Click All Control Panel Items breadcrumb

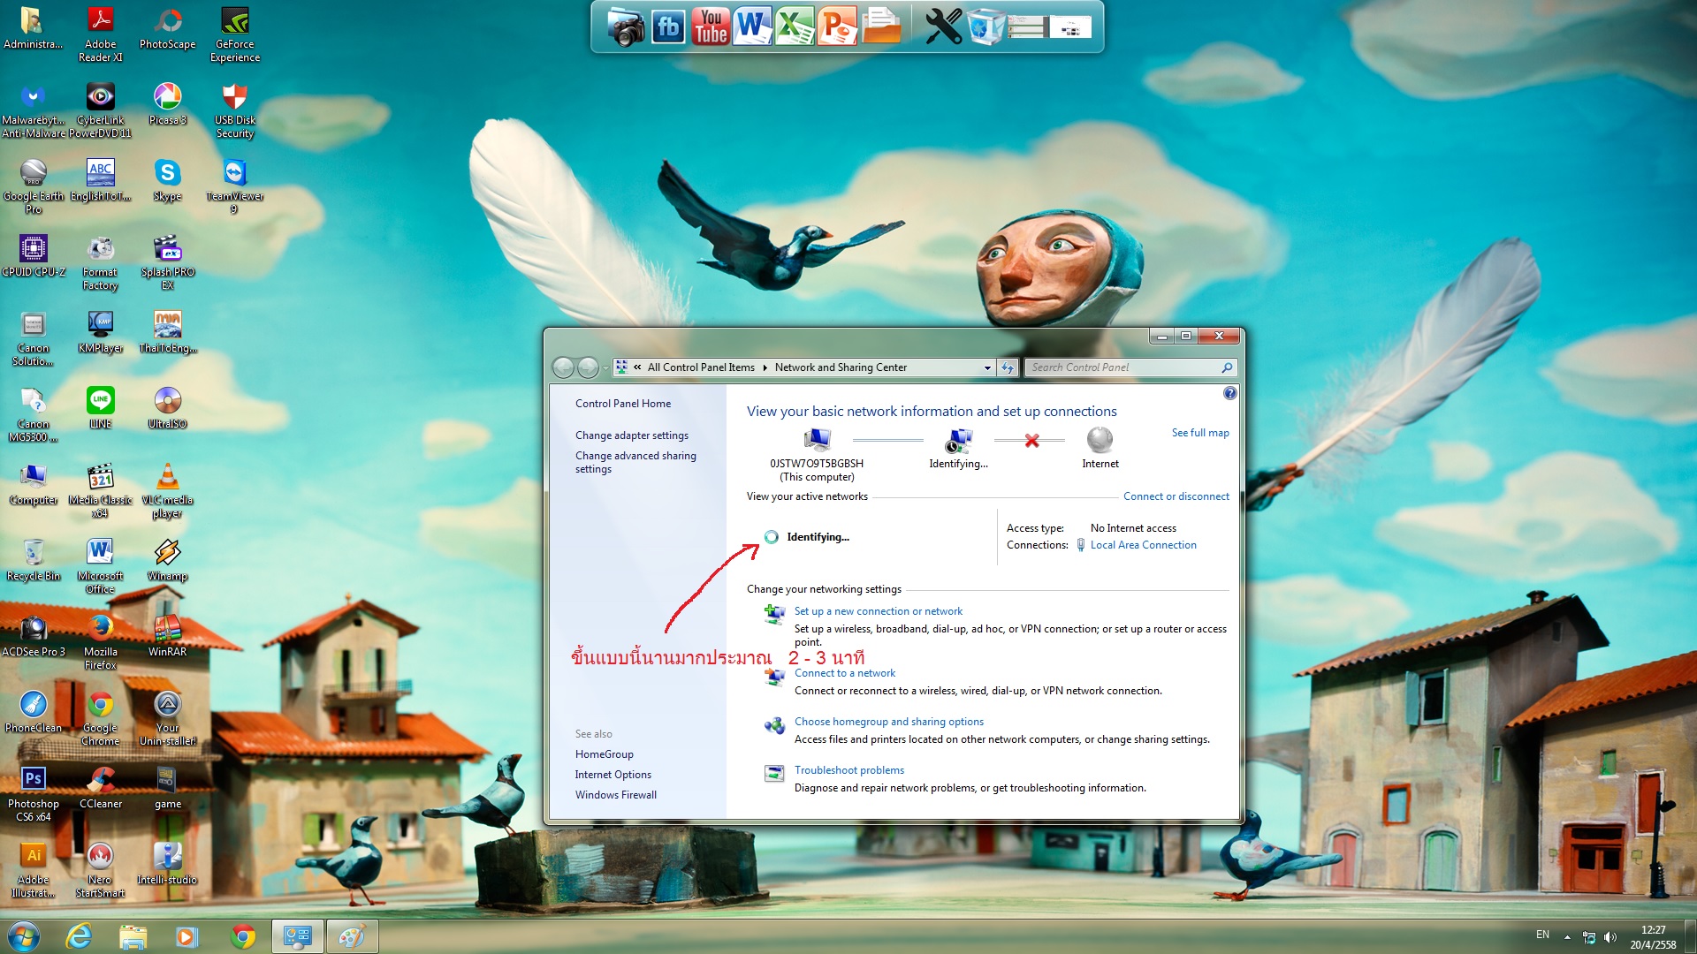[700, 367]
